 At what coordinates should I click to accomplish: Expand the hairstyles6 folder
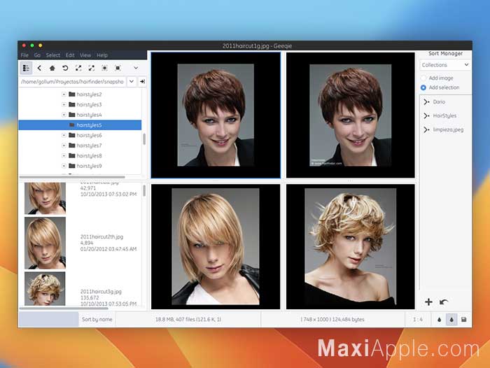coord(64,135)
